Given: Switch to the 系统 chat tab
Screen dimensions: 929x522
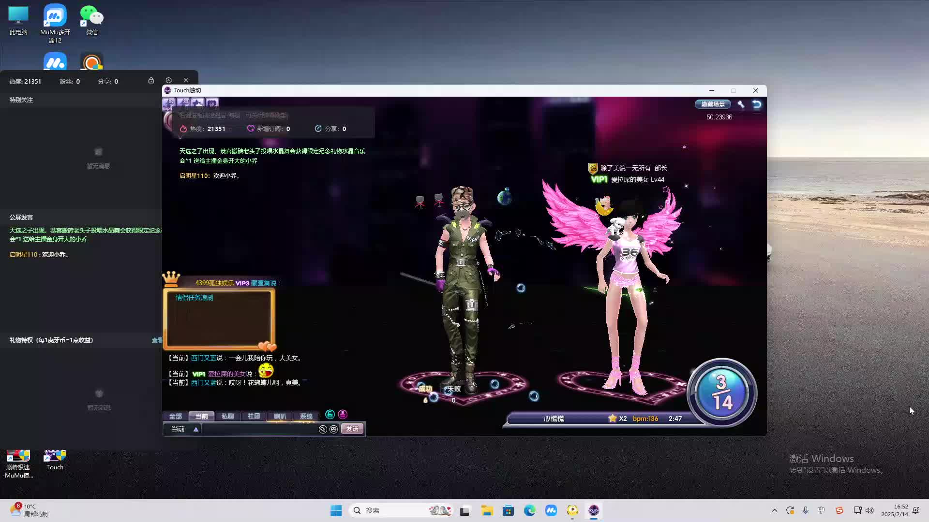Looking at the screenshot, I should 306,416.
